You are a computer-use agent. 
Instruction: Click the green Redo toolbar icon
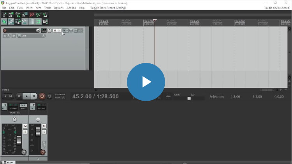(39, 15)
